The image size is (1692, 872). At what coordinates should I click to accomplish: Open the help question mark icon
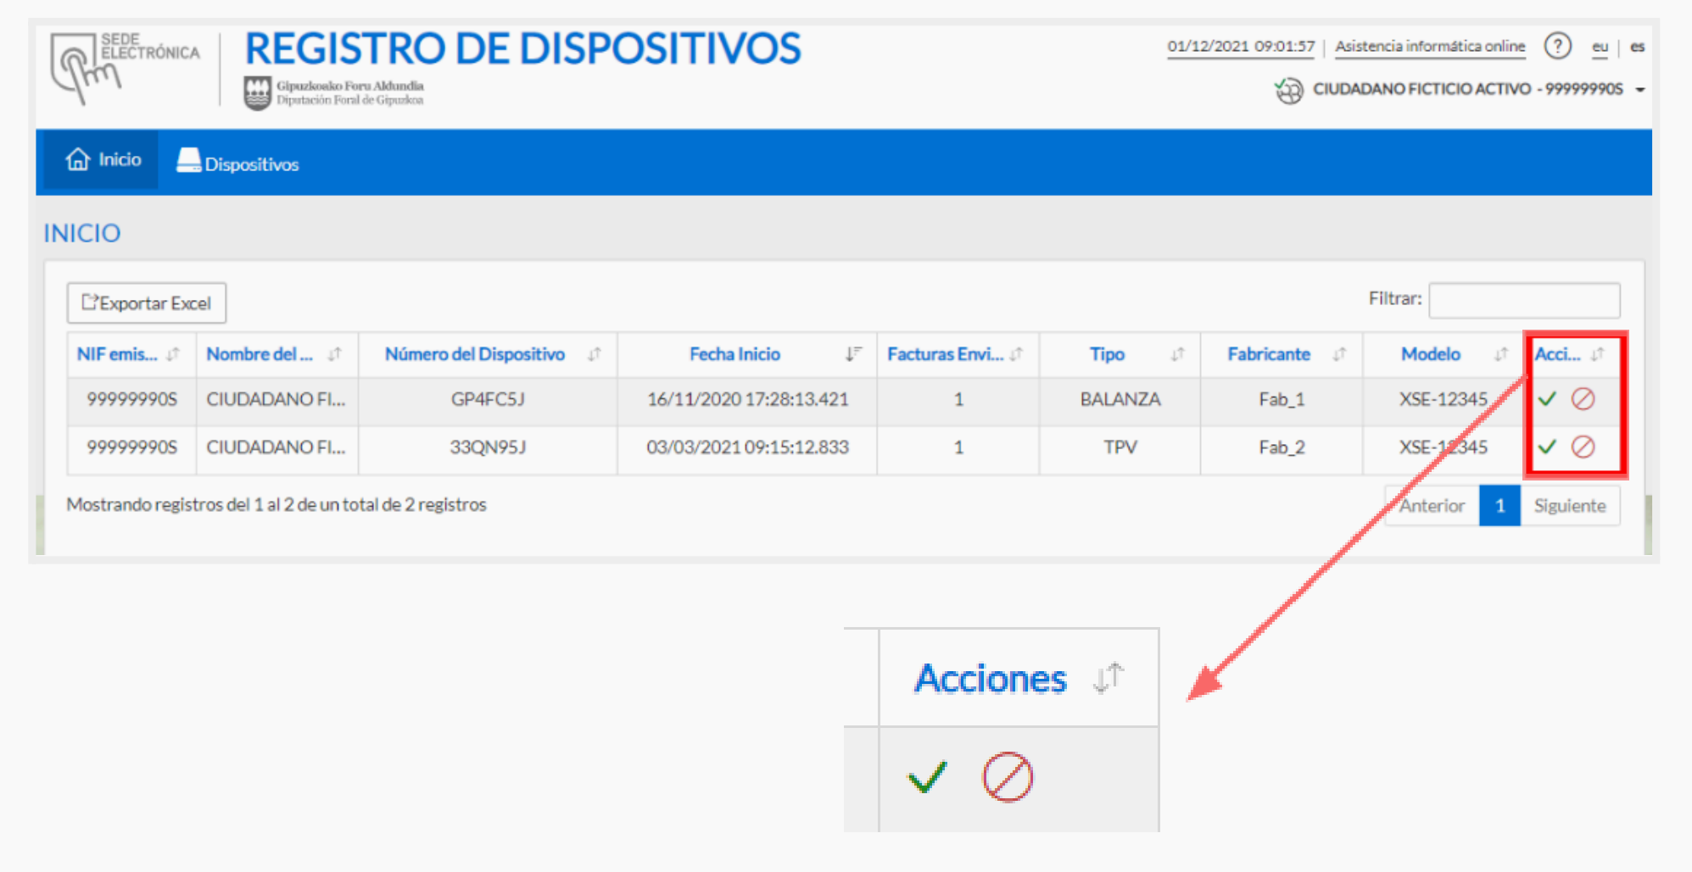[1557, 46]
